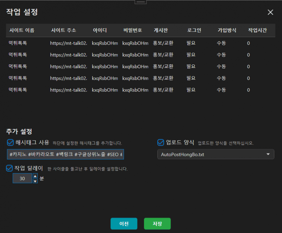Select the last 먹튀톡톡 row in table
This screenshot has height=233, width=282.
(x=18, y=90)
